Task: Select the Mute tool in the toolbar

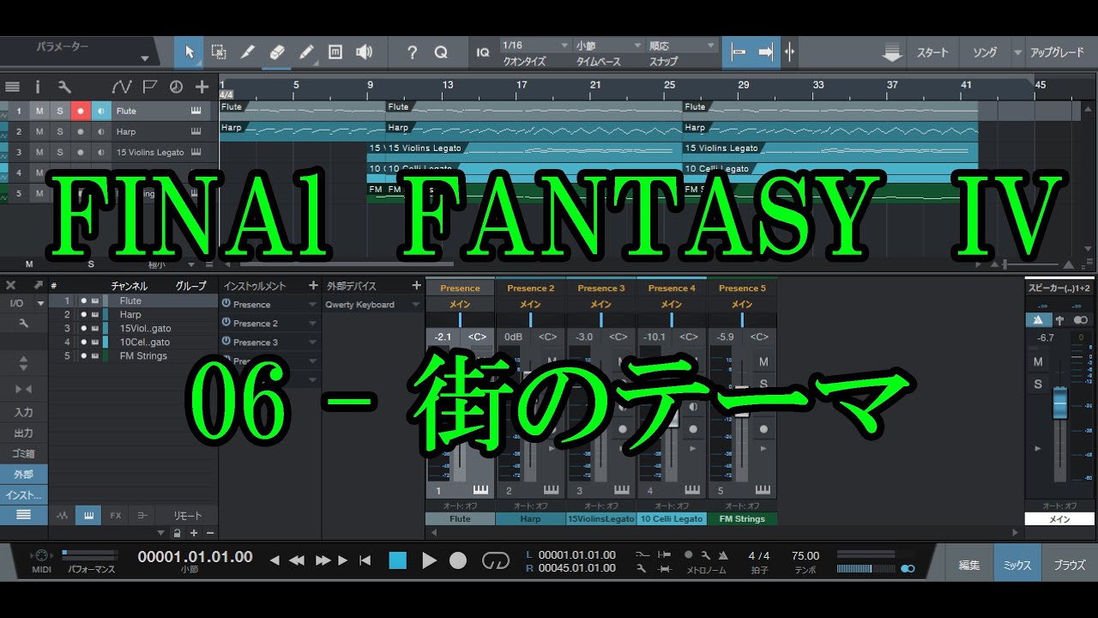Action: pos(335,52)
